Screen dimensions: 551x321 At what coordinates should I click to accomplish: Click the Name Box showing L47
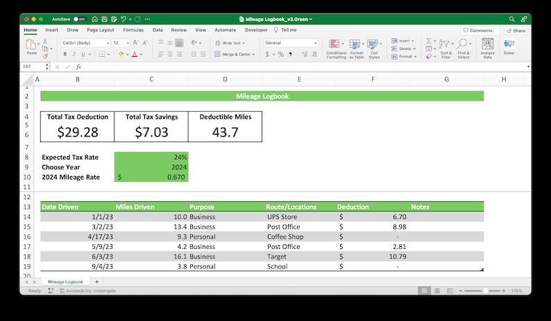click(34, 67)
